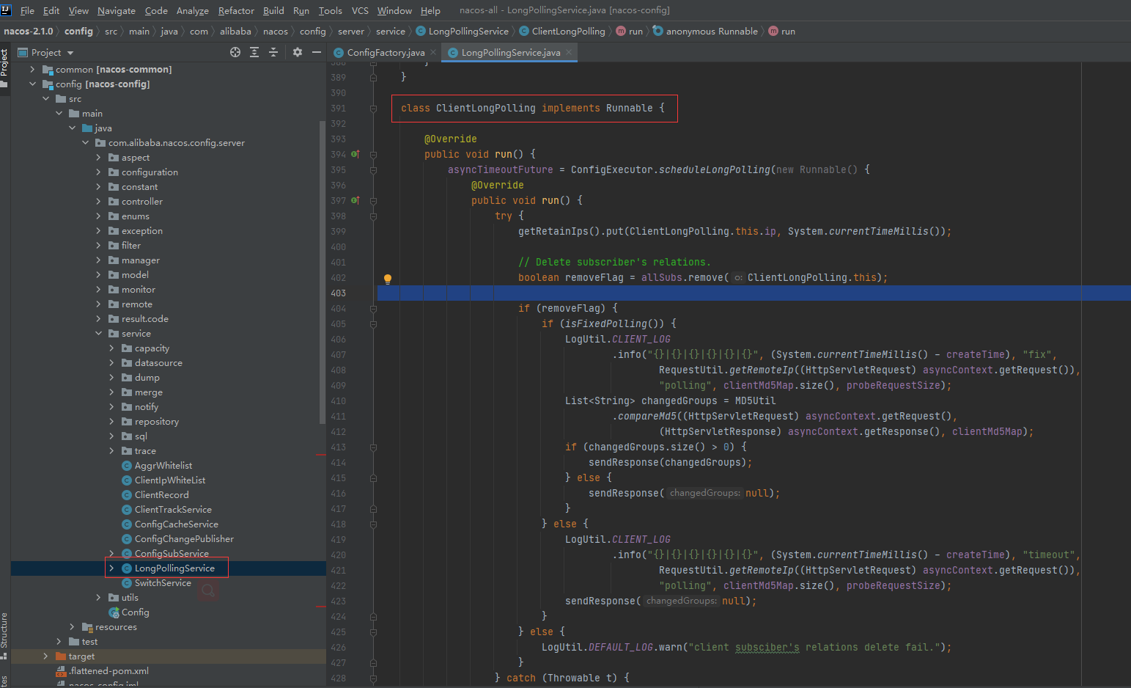This screenshot has width=1131, height=688.
Task: Select ClientRecord class in tree
Action: click(x=161, y=495)
